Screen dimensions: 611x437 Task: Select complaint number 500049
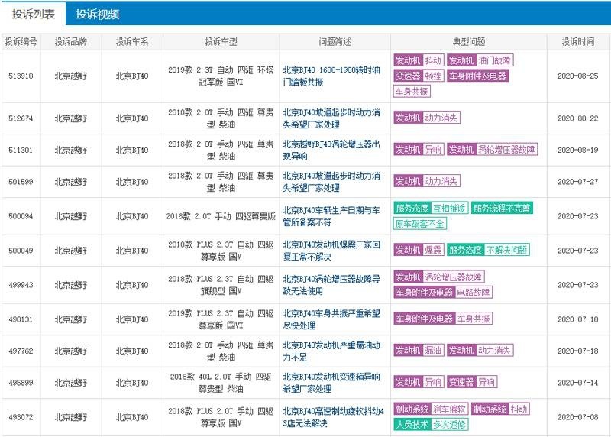(x=21, y=251)
